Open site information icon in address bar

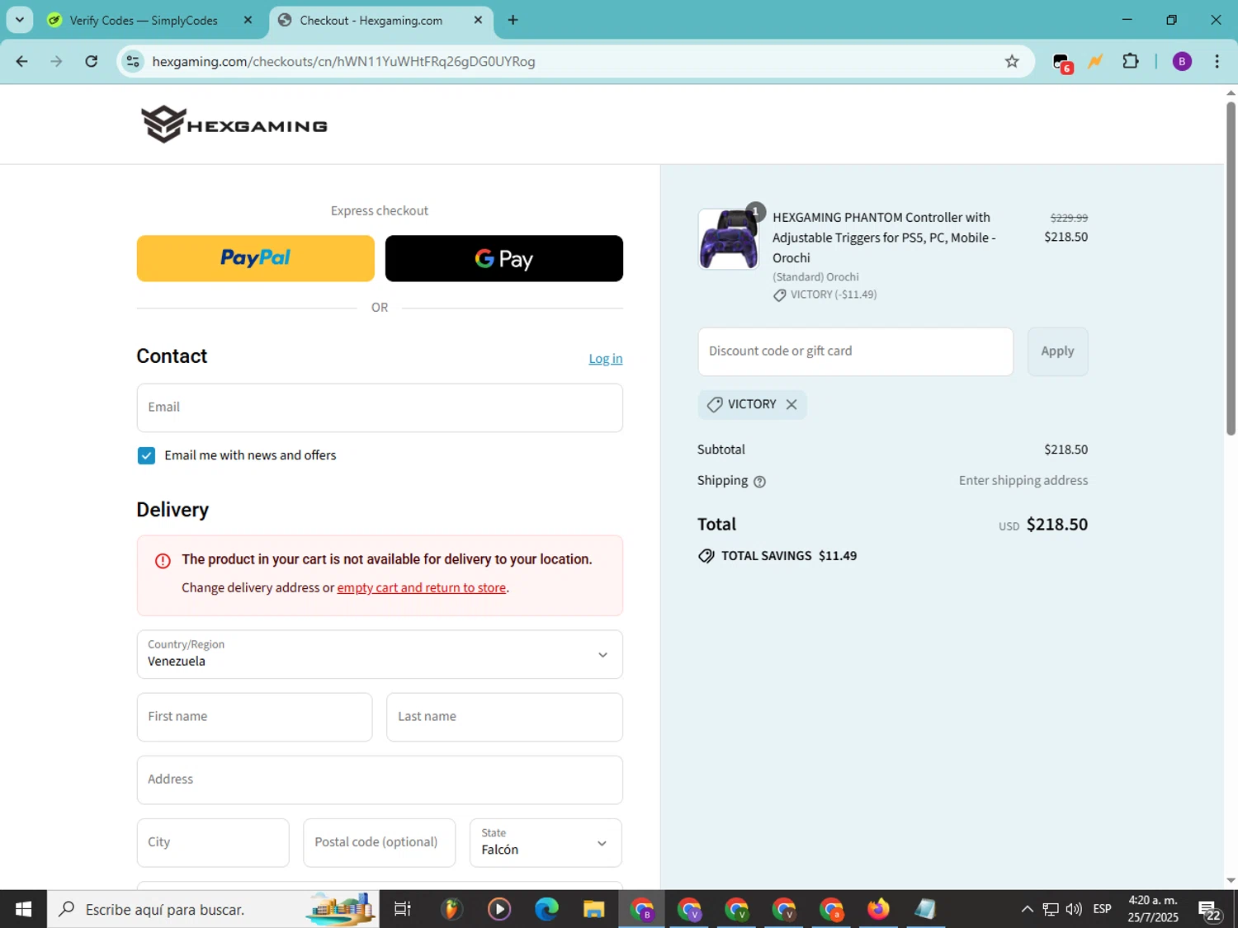point(133,61)
